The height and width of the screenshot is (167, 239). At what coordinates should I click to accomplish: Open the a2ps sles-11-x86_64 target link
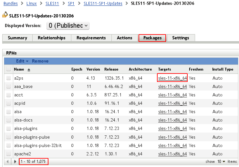coord(172,78)
